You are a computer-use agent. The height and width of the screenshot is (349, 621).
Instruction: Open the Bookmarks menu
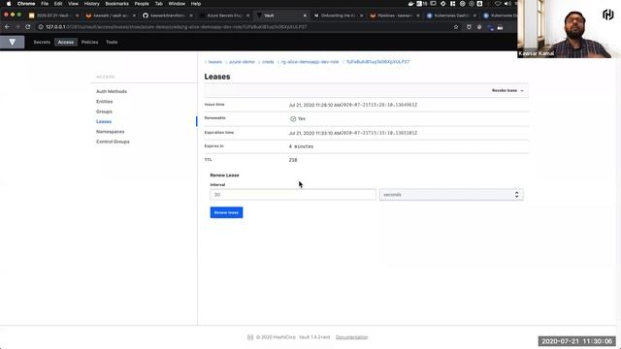pyautogui.click(x=116, y=4)
